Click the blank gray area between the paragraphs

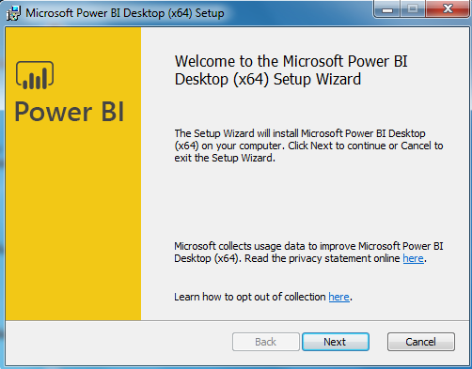tap(308, 202)
